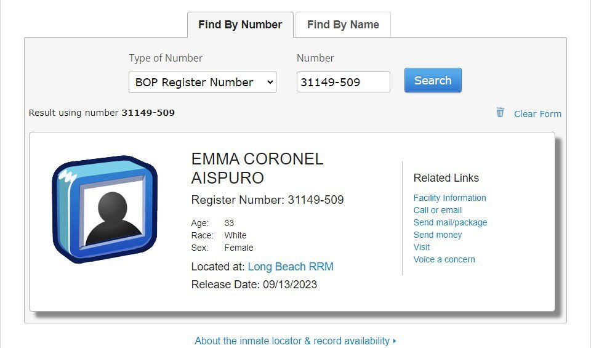The image size is (591, 348).
Task: Open About the inmate locator link
Action: (292, 341)
